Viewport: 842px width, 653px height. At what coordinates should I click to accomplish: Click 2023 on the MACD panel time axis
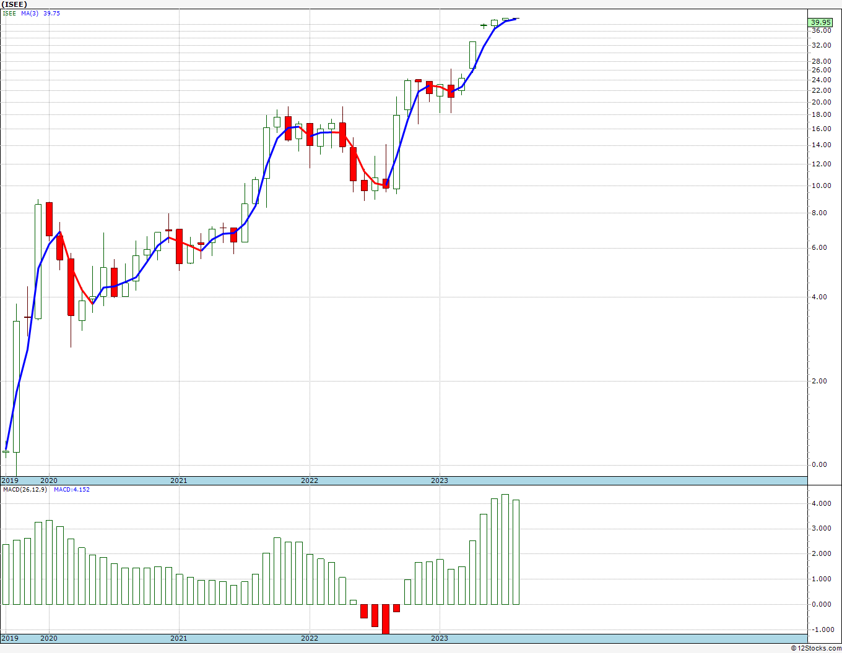pos(439,638)
